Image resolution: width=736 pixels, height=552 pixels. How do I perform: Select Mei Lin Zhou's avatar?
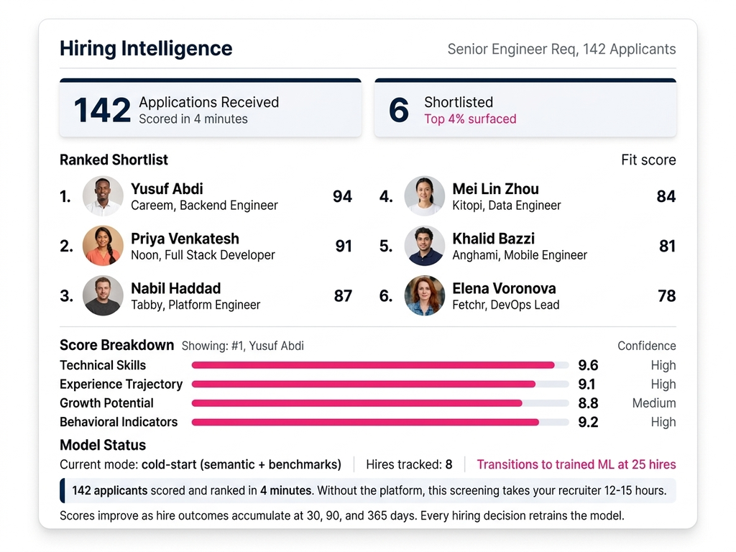point(425,196)
